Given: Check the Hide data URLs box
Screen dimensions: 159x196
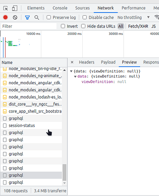Looking at the screenshot, I should pos(83,26).
